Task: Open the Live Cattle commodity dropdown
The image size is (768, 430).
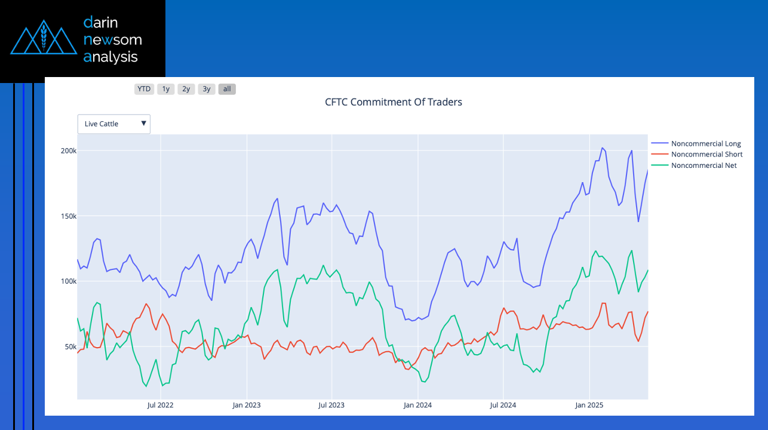Action: point(114,124)
